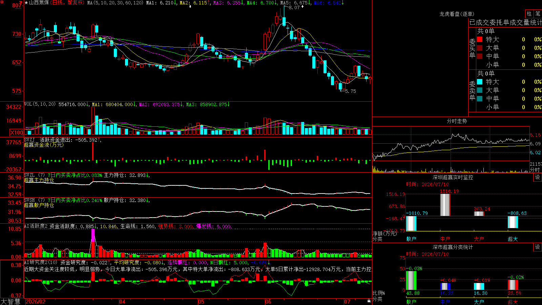Open VOL(5,10,20) indicator parameters
542x305 pixels.
pyautogui.click(x=40, y=104)
